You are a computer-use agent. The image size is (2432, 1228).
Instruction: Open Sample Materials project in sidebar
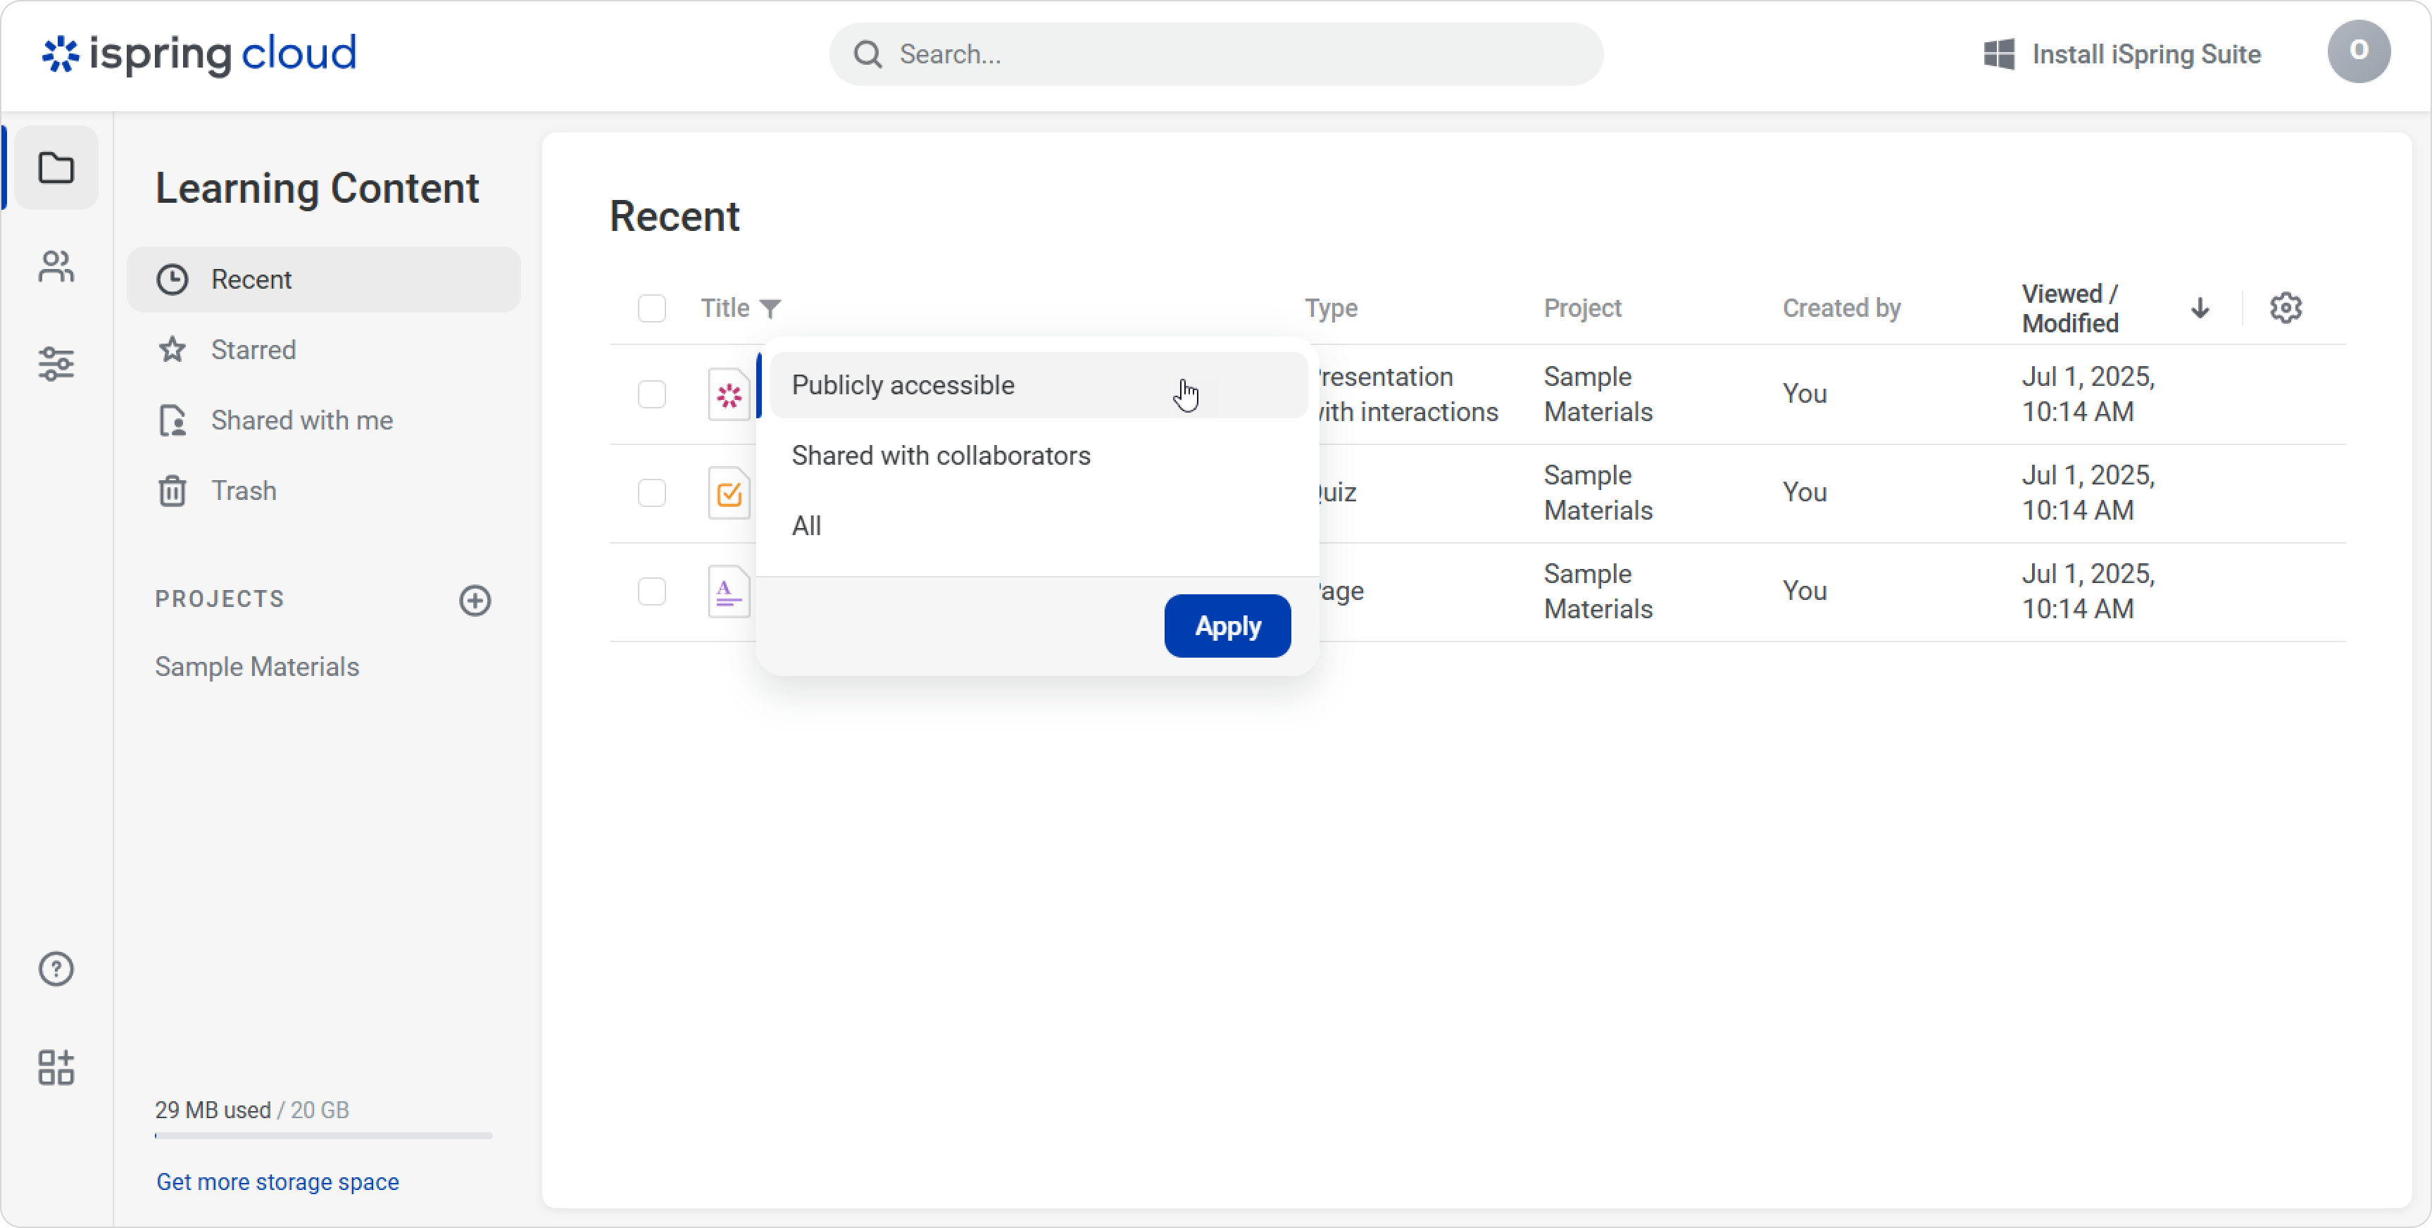tap(257, 666)
